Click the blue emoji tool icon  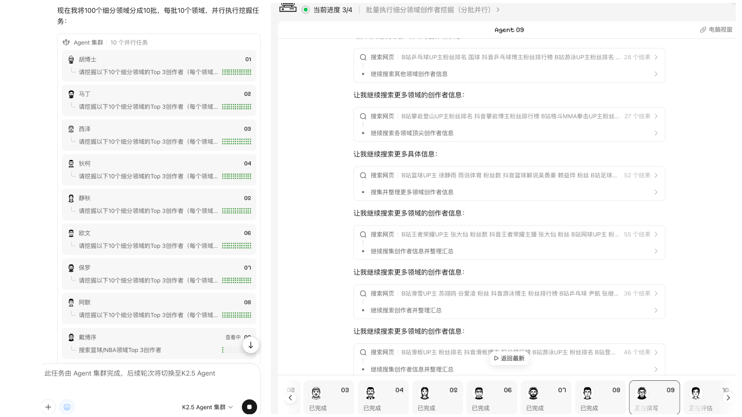click(67, 407)
